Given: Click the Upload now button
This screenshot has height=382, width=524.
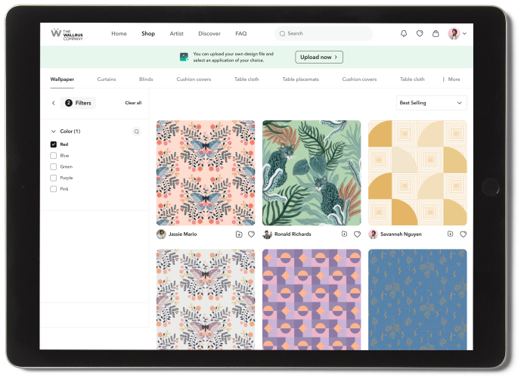Looking at the screenshot, I should point(319,57).
